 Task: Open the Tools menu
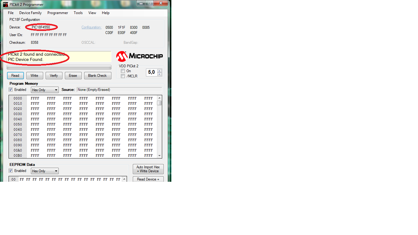pyautogui.click(x=78, y=13)
